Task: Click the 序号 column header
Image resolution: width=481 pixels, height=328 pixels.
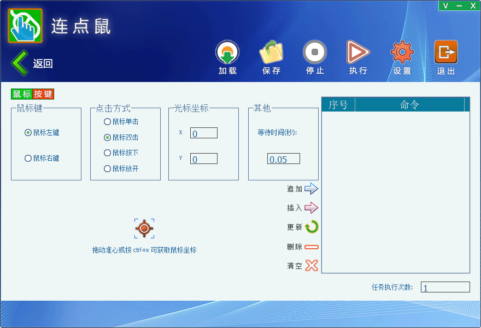Action: 338,104
